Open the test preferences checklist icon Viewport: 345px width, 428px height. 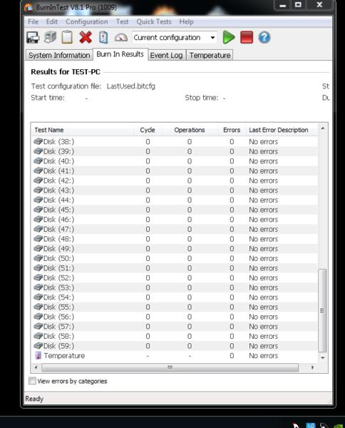pos(103,37)
